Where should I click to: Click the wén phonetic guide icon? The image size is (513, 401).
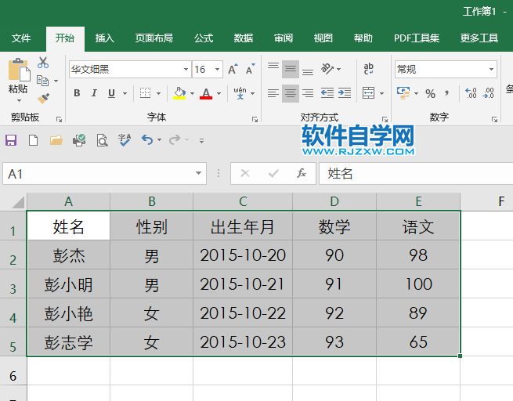[x=240, y=93]
